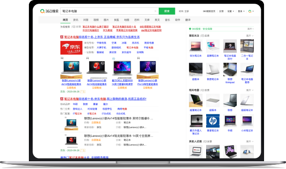The image size is (286, 169).
Task: Open the 二合一笔记本 thumbnail
Action: pos(247,46)
